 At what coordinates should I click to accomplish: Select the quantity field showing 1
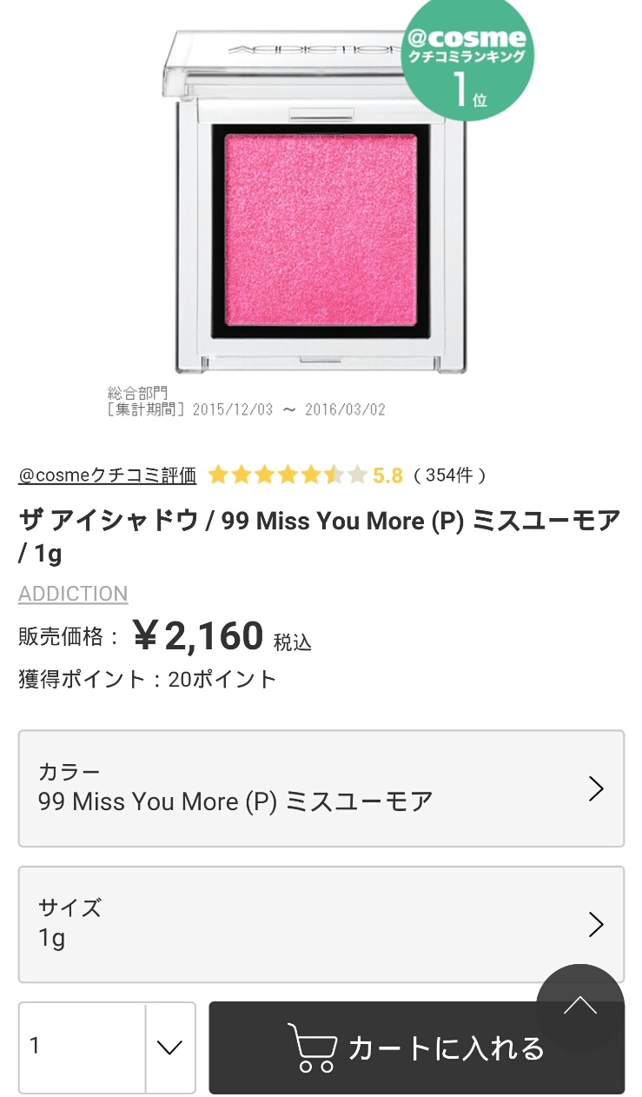click(x=83, y=1047)
